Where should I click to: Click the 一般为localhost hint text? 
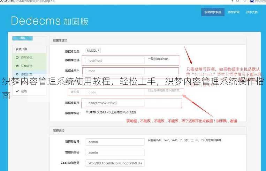(158, 59)
